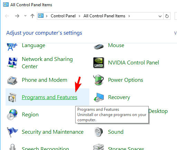Screen dimensions: 177x150
Task: Click the Speech Recognition microphone icon
Action: click(x=12, y=147)
